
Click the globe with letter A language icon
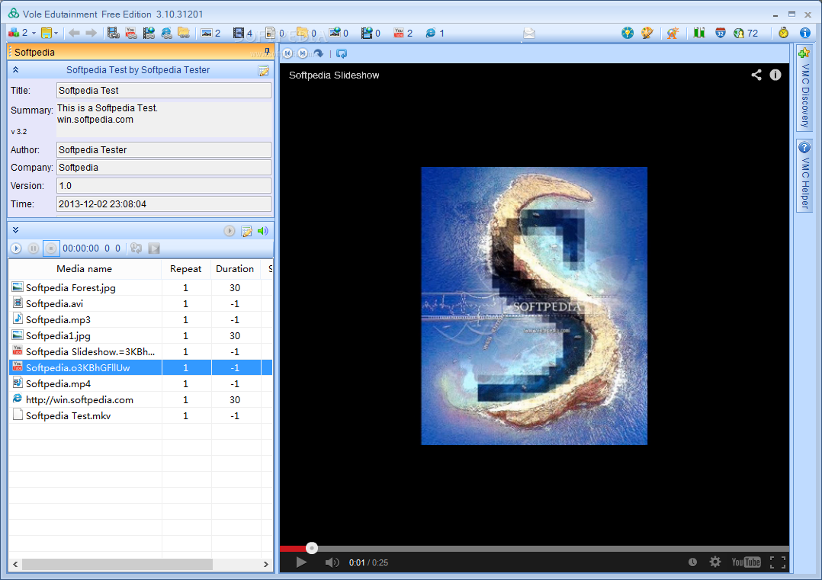673,33
